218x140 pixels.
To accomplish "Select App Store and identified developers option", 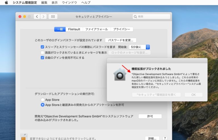I will point(43,105).
